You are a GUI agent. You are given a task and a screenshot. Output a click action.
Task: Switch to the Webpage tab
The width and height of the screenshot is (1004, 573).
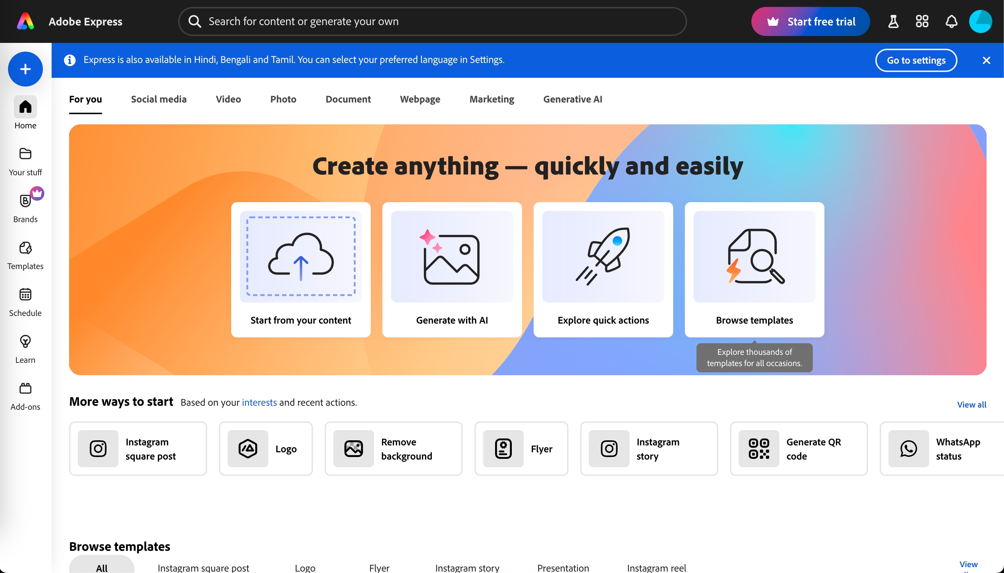pos(420,99)
